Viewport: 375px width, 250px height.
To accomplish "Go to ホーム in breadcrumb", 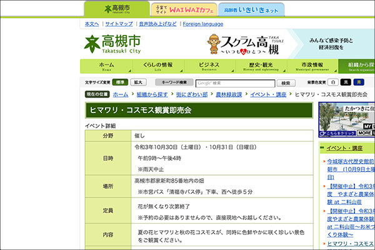I will click(121, 95).
